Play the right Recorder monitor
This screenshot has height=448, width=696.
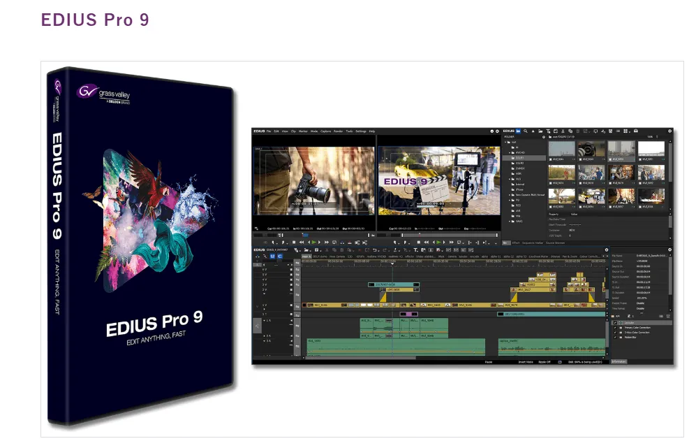coord(438,243)
